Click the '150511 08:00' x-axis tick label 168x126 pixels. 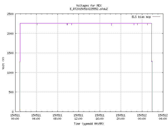pos(57,117)
